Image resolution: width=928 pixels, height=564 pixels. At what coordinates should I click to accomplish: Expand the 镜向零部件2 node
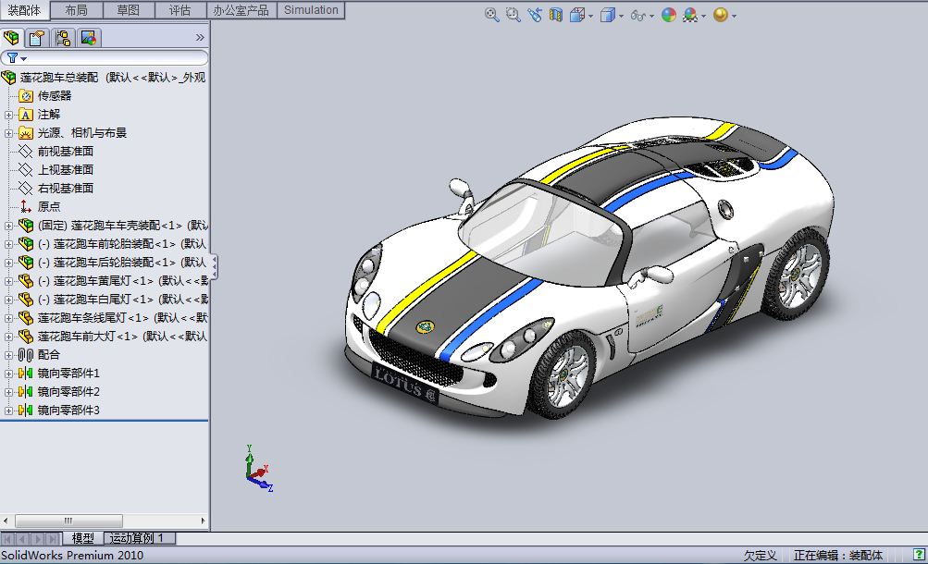8,392
